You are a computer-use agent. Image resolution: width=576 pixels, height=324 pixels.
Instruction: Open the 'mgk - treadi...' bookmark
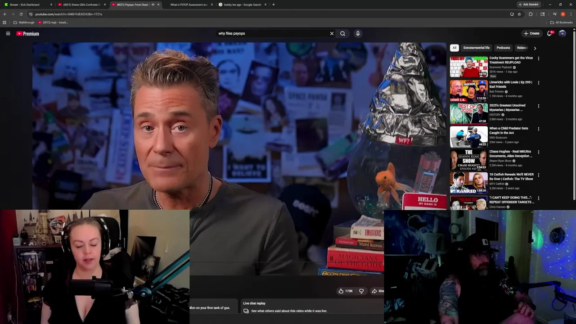[x=53, y=22]
